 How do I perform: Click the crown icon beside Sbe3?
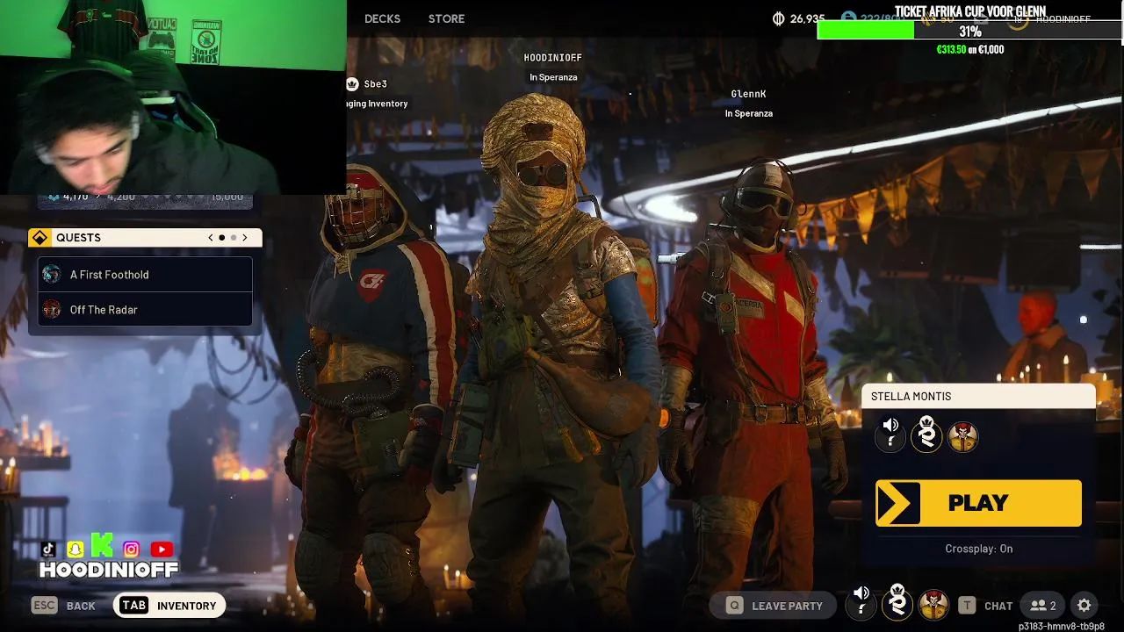pyautogui.click(x=352, y=83)
